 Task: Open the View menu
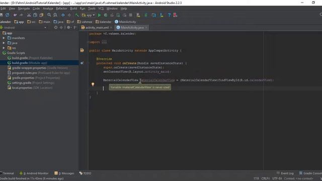(12, 9)
